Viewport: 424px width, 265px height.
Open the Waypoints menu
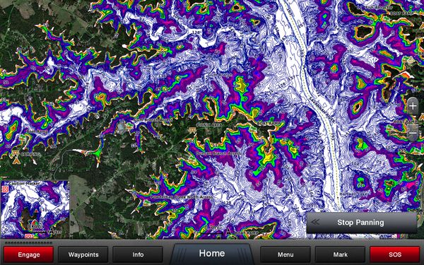coord(83,254)
